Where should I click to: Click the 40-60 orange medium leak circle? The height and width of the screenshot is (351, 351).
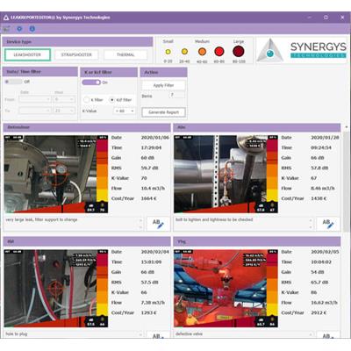pyautogui.click(x=202, y=52)
